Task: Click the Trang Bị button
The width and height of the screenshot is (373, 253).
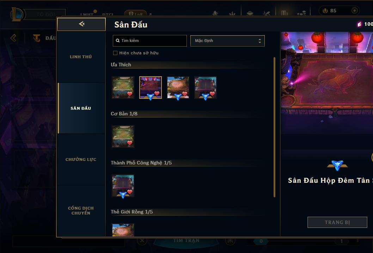Action: pyautogui.click(x=337, y=222)
